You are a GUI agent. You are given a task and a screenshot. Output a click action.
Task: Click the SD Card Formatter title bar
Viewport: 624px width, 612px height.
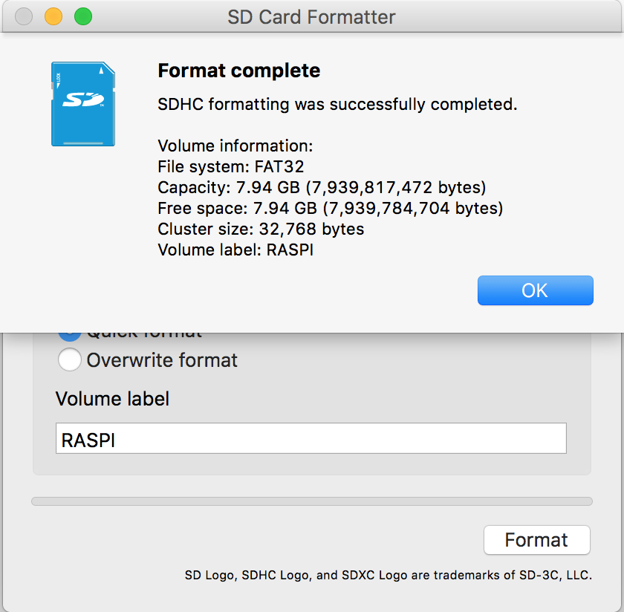click(311, 16)
